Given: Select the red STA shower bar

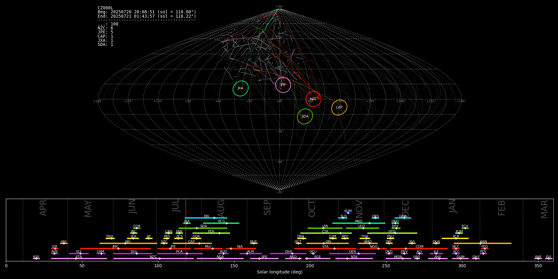Looking at the screenshot, I should 325,249.
